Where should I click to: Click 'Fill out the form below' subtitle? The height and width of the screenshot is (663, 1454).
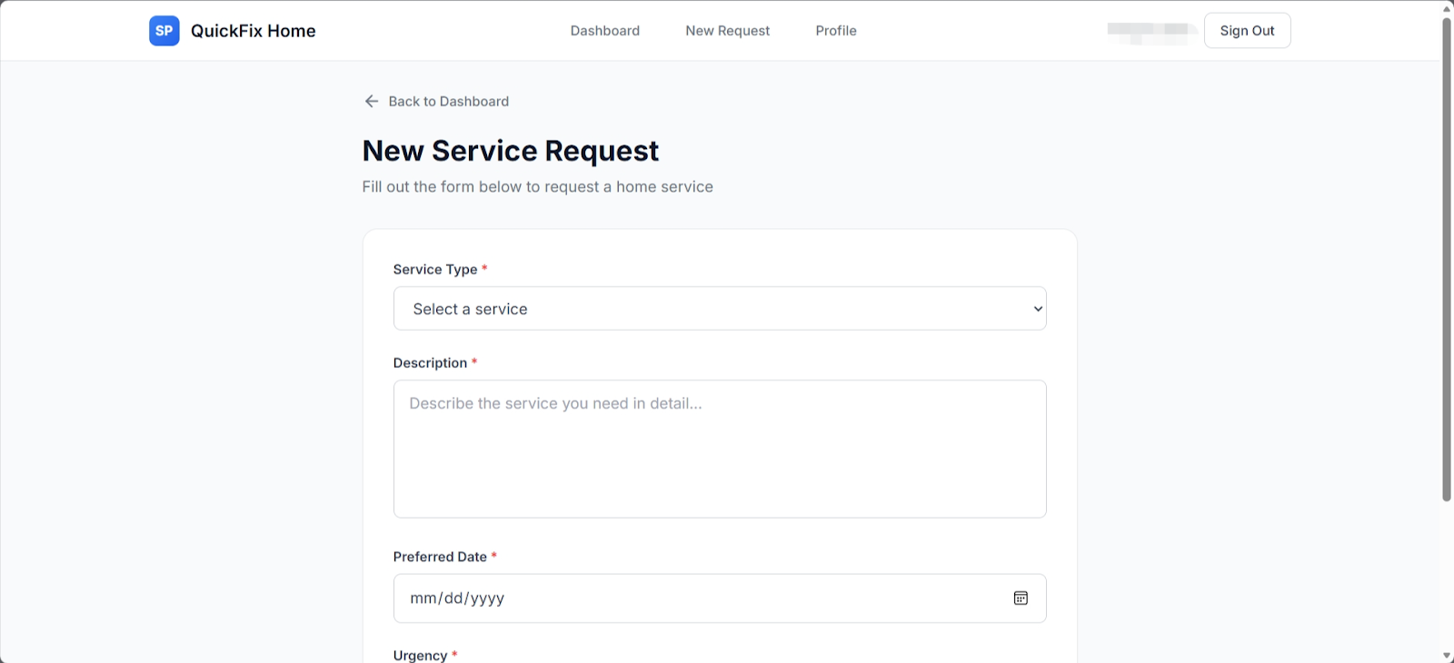pos(538,187)
